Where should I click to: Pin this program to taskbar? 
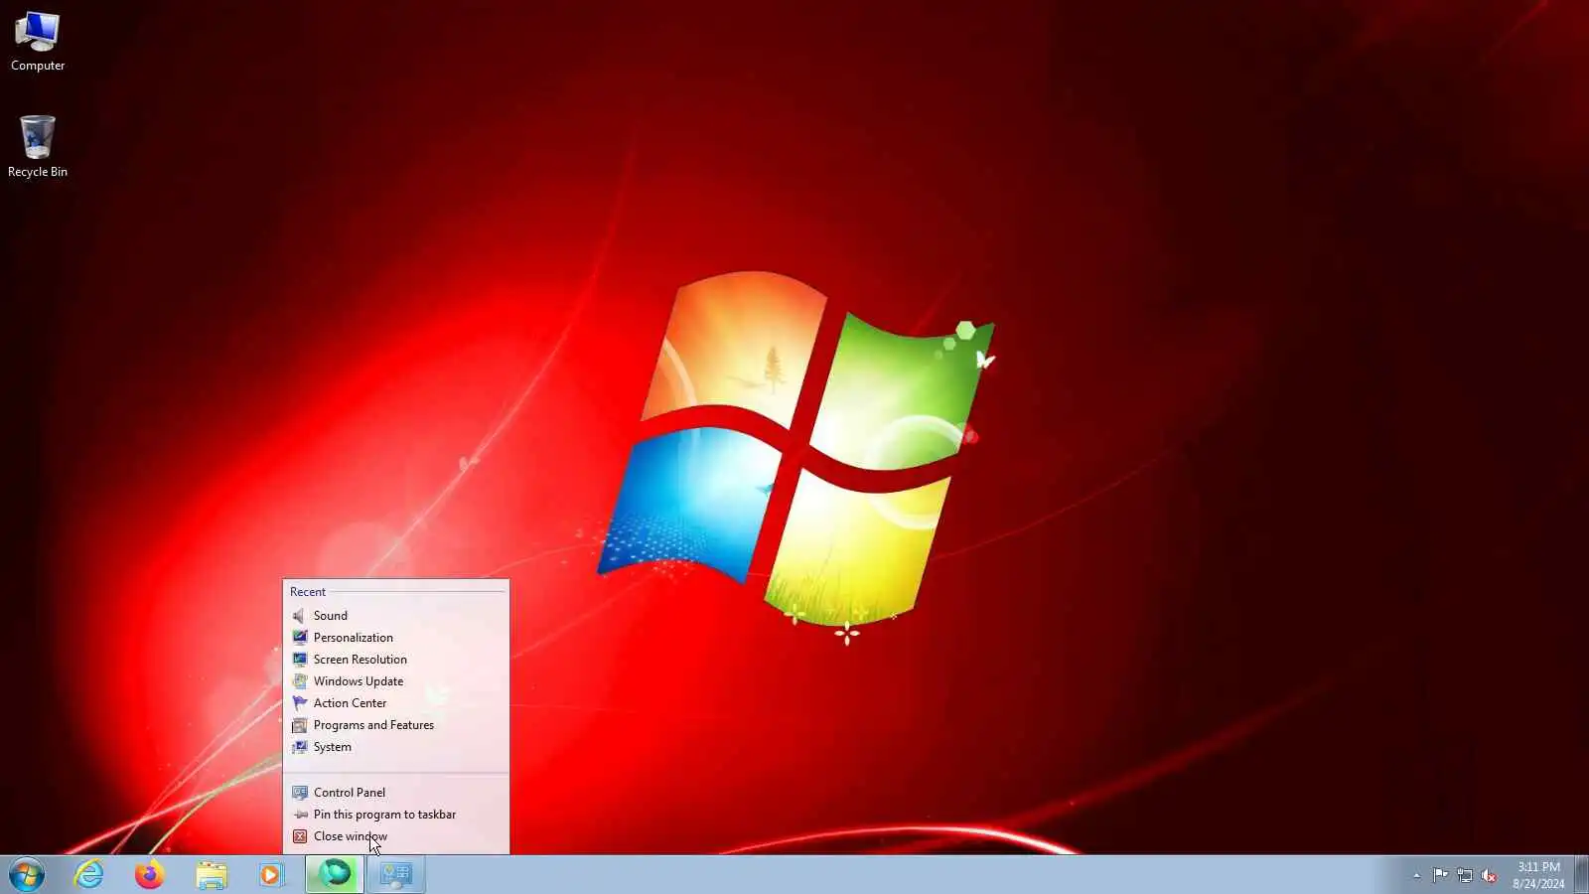point(396,815)
